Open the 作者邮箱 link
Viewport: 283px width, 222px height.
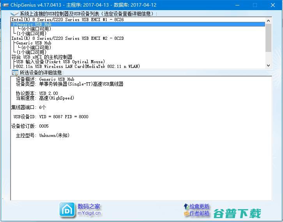coord(199,213)
